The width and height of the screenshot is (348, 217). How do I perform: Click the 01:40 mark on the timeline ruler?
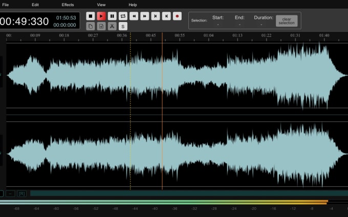324,35
